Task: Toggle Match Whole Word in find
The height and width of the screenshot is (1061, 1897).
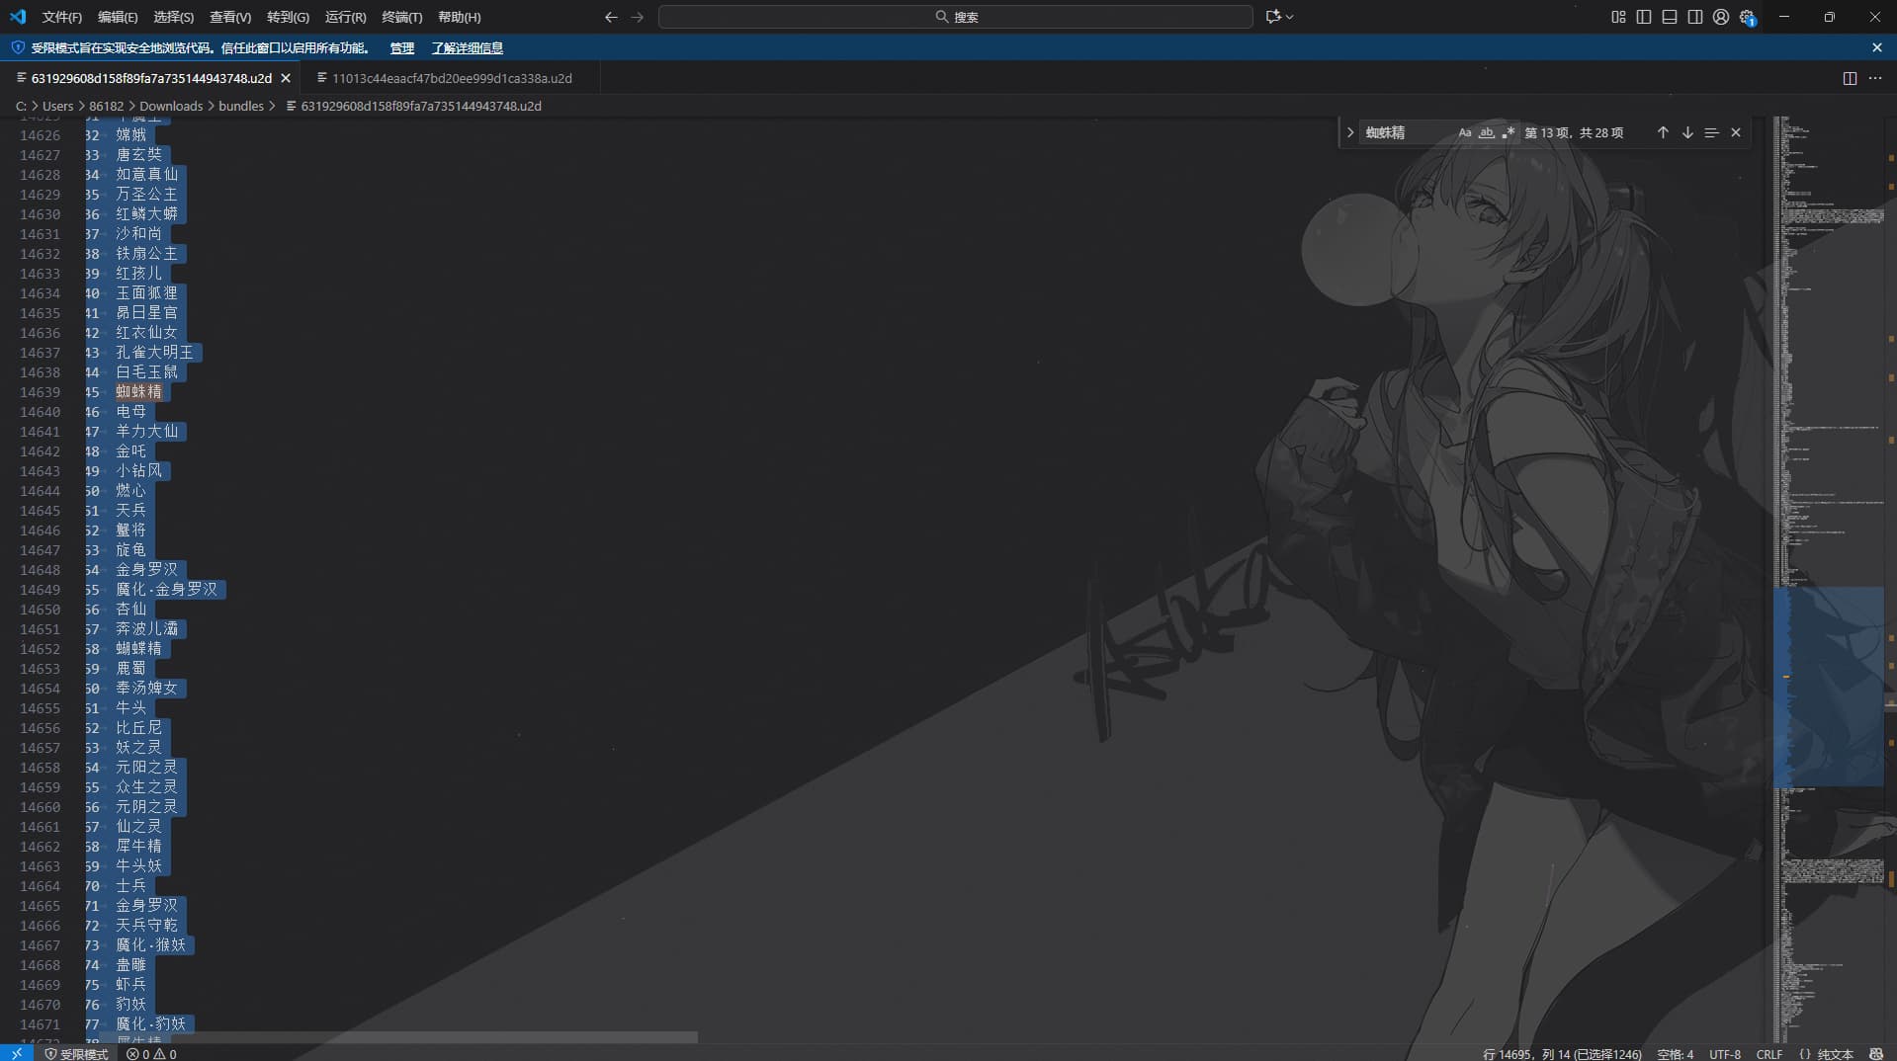Action: coord(1486,132)
